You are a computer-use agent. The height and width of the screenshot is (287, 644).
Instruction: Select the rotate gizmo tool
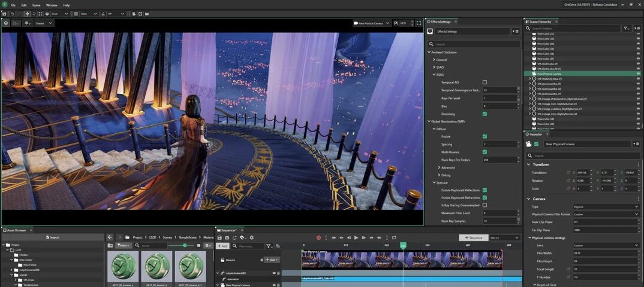pos(34,14)
